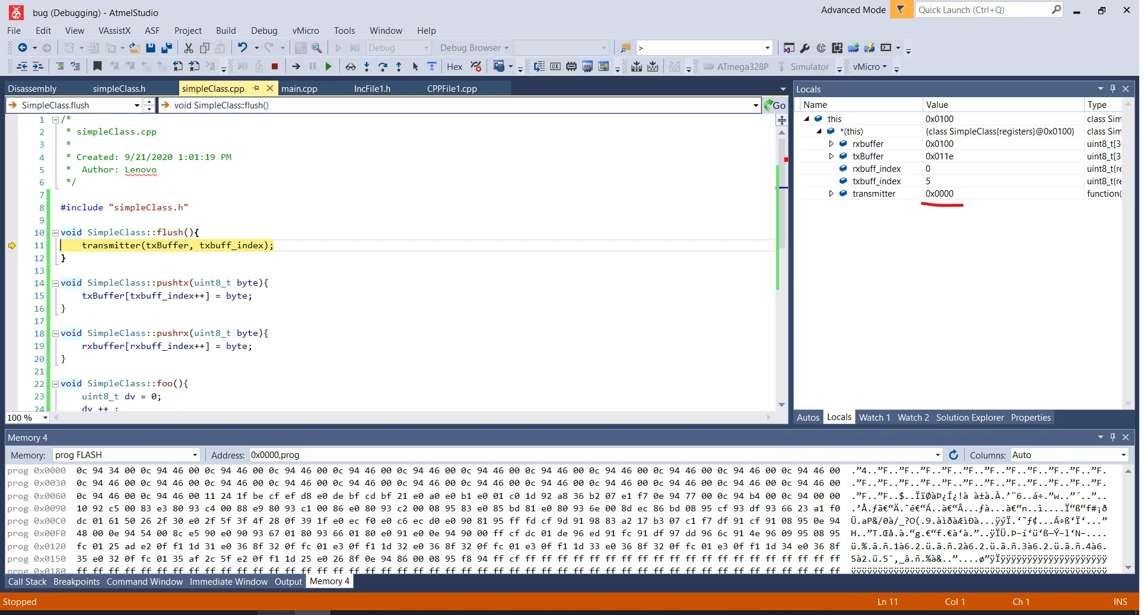Open the Debug menu
Screen dimensions: 1144x615
pyautogui.click(x=264, y=30)
